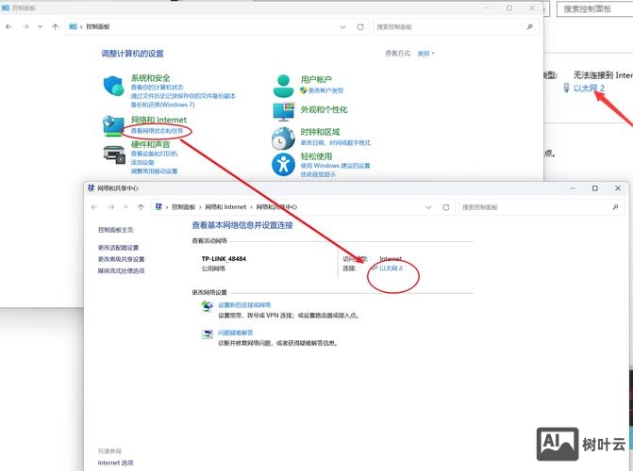This screenshot has height=471, width=633.
Task: Click the 添加设备 link
Action: (x=142, y=162)
